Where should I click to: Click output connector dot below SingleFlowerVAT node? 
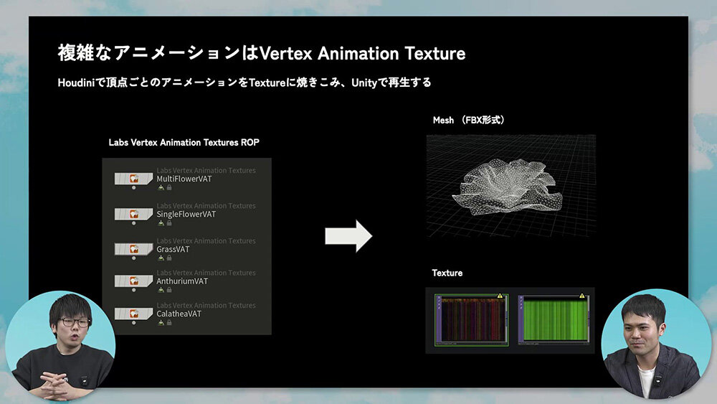(133, 223)
